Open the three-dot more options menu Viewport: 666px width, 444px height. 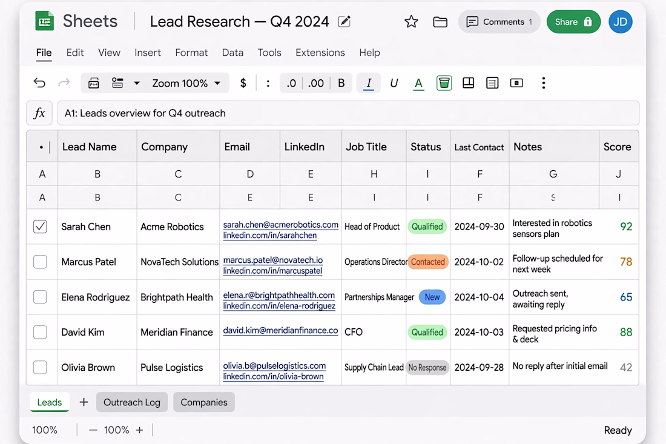[543, 83]
